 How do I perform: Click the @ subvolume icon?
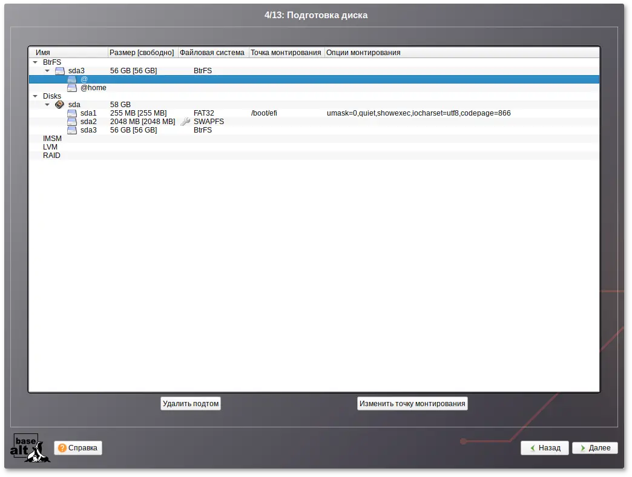72,79
